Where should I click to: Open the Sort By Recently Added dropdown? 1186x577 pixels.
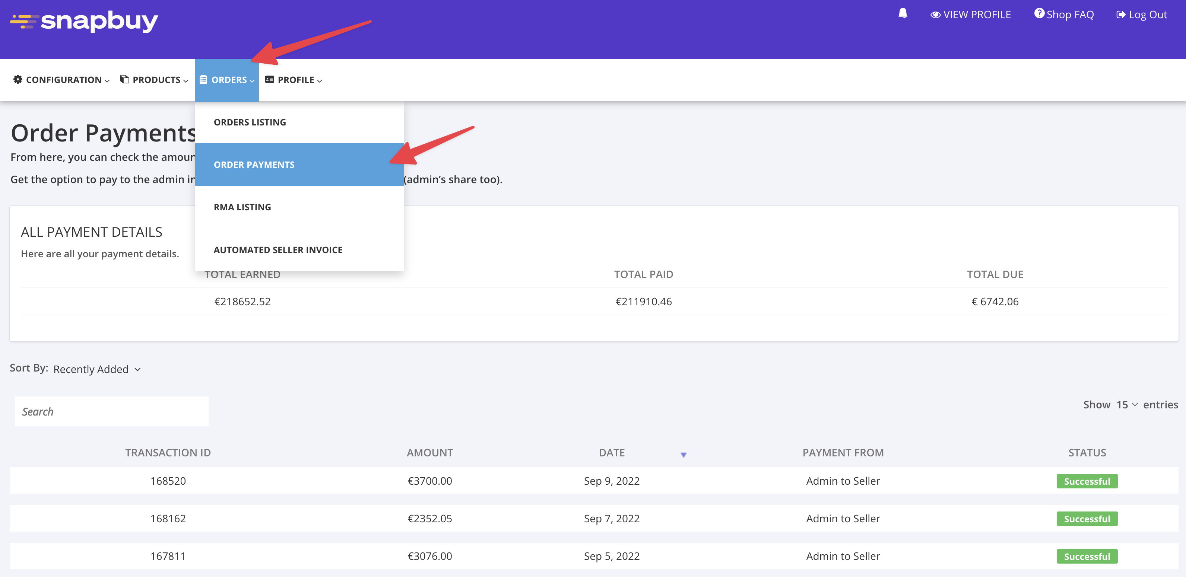(97, 369)
